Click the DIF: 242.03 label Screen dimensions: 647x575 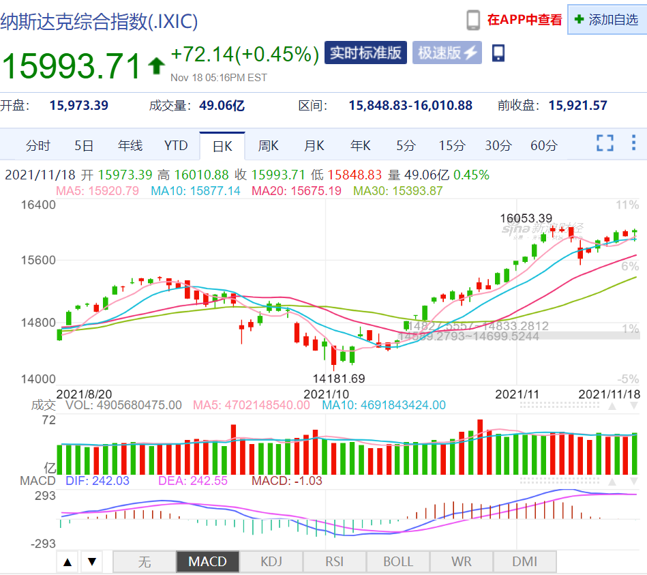pyautogui.click(x=97, y=481)
